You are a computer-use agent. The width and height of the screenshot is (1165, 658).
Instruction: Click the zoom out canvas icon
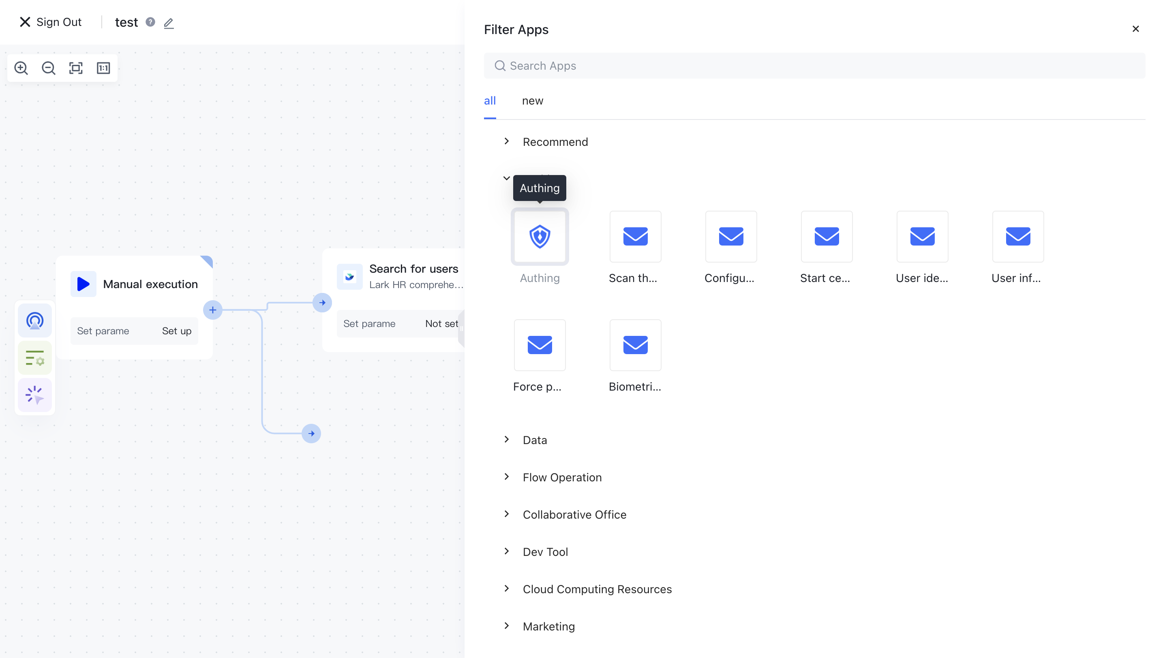48,68
